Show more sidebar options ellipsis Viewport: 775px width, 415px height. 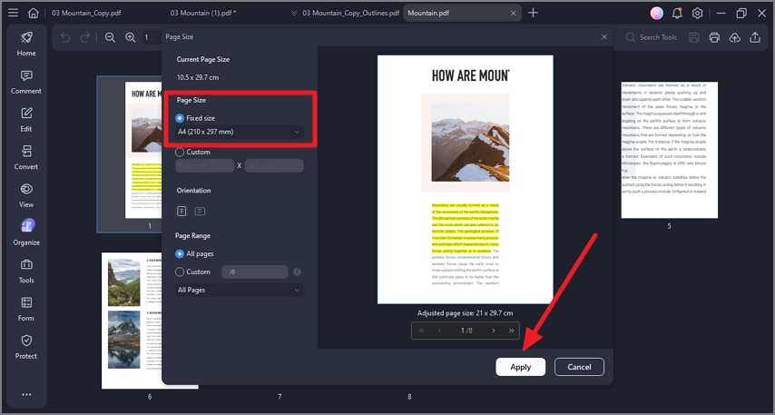[x=26, y=394]
